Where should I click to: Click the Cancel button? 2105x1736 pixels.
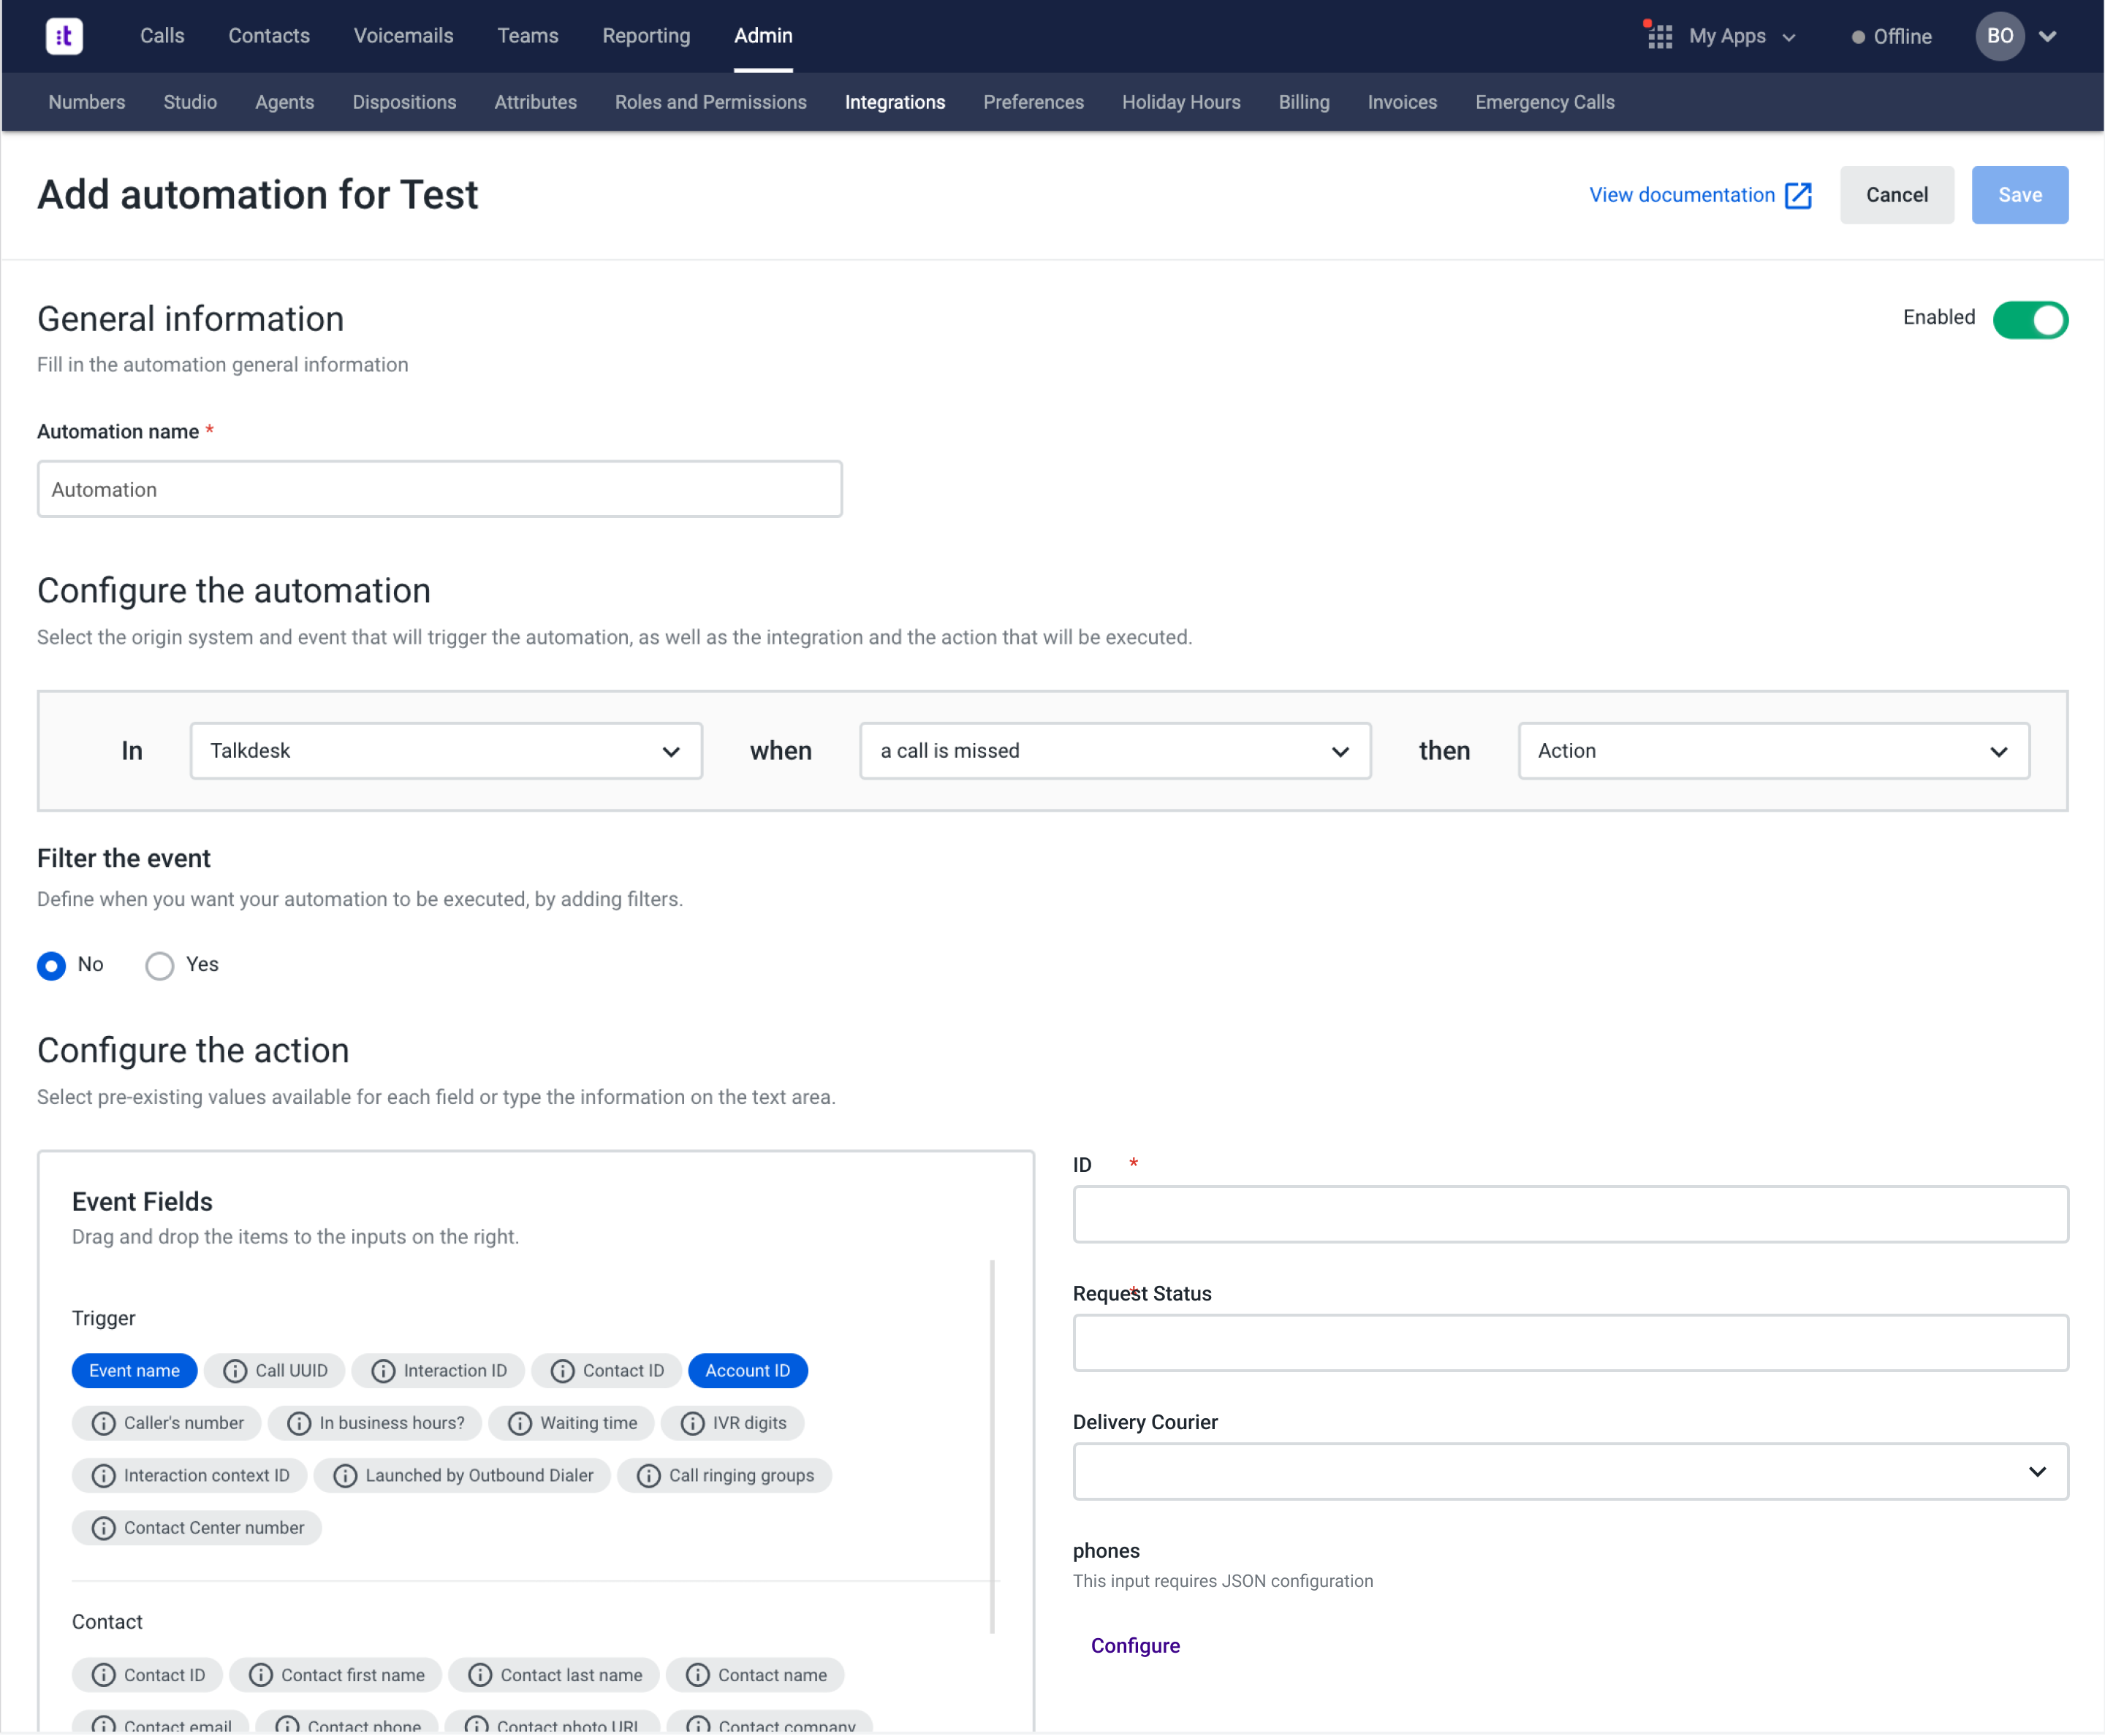pos(1896,195)
